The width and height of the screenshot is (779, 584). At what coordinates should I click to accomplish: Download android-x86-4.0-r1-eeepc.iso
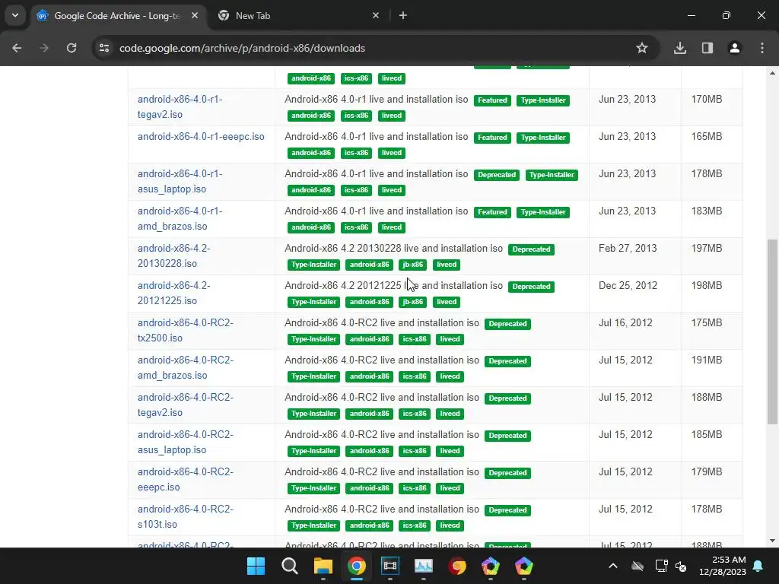pyautogui.click(x=201, y=137)
